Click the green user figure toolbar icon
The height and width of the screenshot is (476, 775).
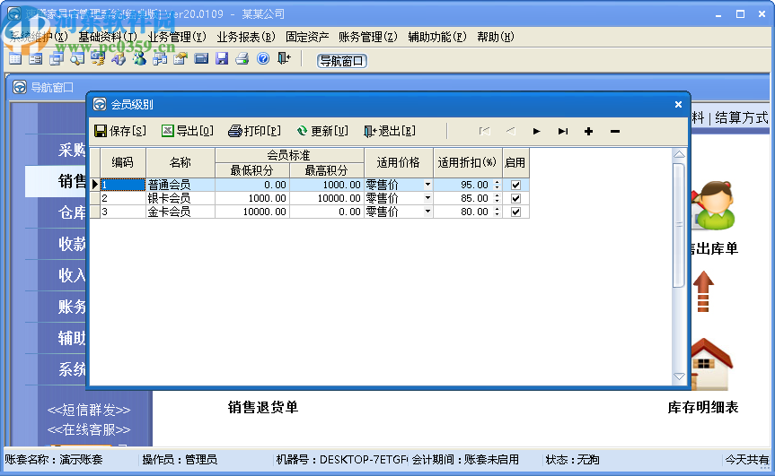pos(139,60)
